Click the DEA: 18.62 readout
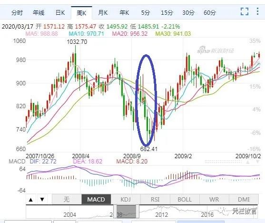This screenshot has width=265, height=223. (88, 162)
